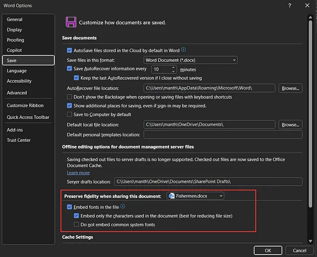Close the Word Options dialog

tap(307, 5)
